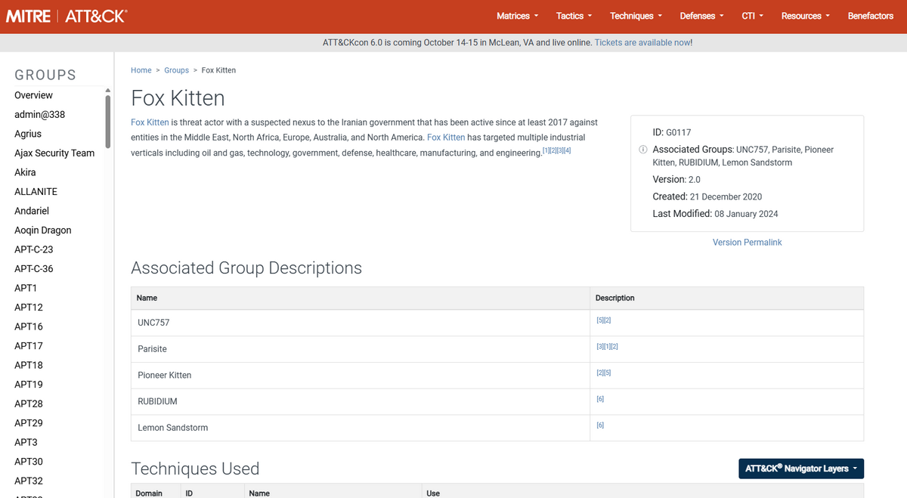Click the Groups sidebar scrollbar thumb
The image size is (907, 498).
[107, 121]
